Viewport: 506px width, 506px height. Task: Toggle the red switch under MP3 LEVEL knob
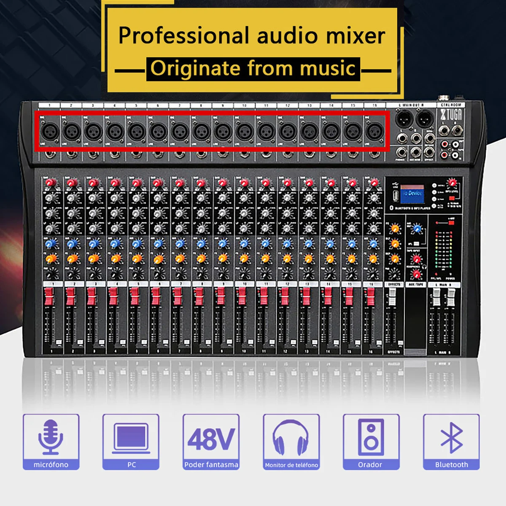451,198
